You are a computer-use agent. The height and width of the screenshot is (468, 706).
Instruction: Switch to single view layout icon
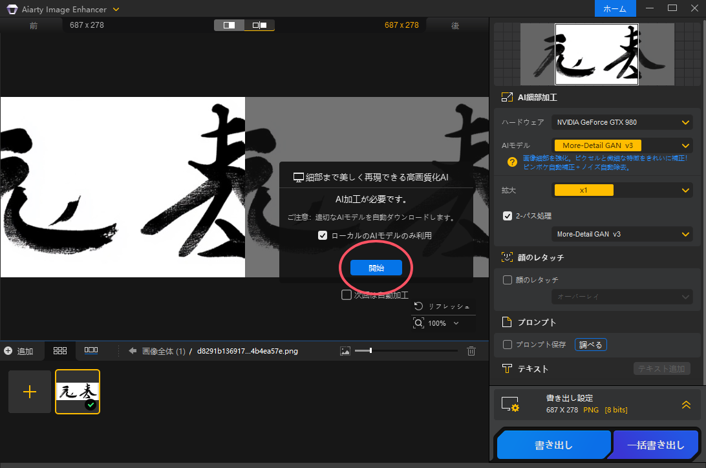[229, 25]
